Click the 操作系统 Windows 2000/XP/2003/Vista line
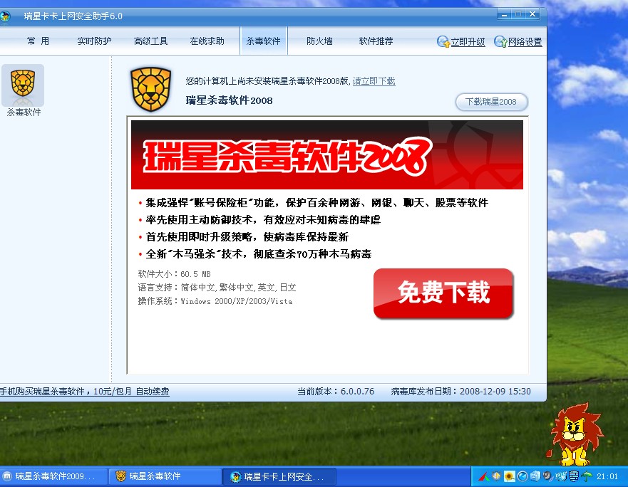The width and height of the screenshot is (628, 487). [x=215, y=301]
